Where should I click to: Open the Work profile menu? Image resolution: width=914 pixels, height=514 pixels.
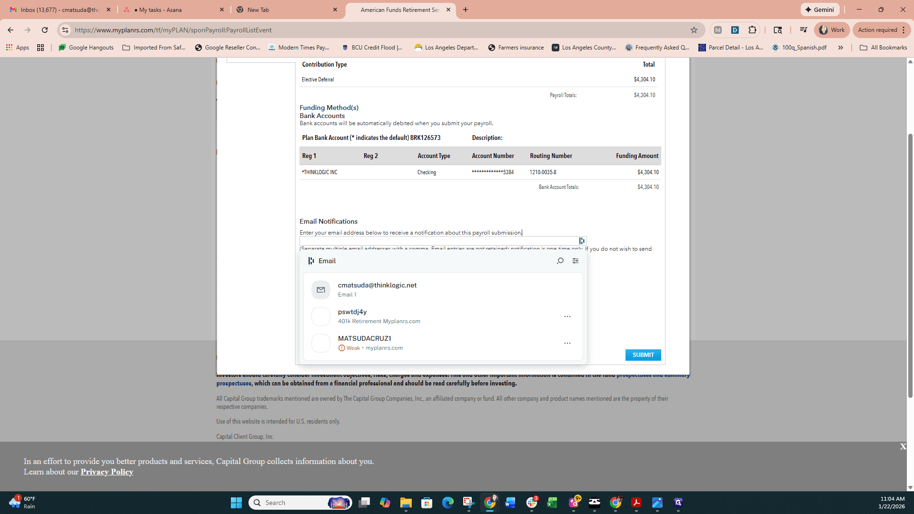tap(832, 30)
